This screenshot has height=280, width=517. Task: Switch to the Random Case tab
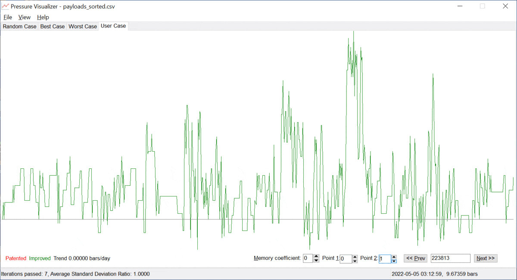point(19,26)
